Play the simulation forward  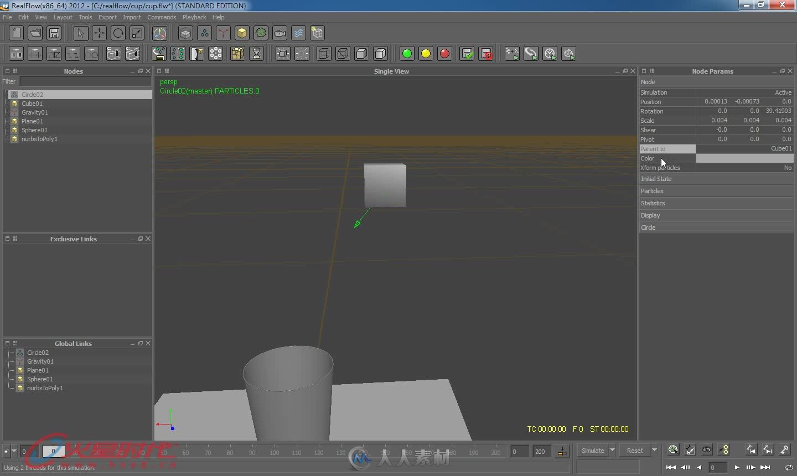tap(737, 467)
